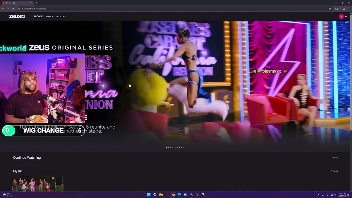This screenshot has height=198, width=352.
Task: Expand the account dropdown chevron
Action: [346, 16]
